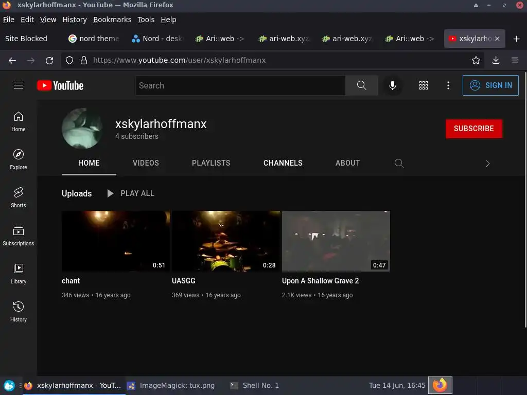The width and height of the screenshot is (527, 395).
Task: Click the taskbar clock Tue 14 Jun
Action: [x=397, y=386]
